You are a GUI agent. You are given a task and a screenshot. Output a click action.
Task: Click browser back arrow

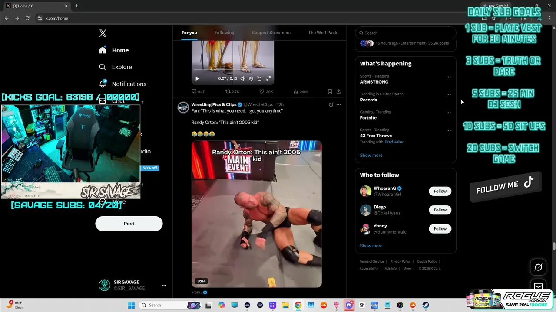7,18
